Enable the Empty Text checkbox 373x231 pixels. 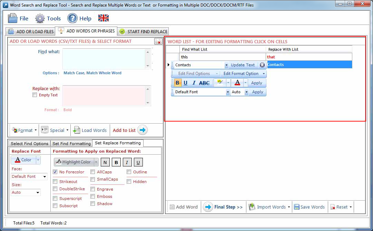point(35,95)
